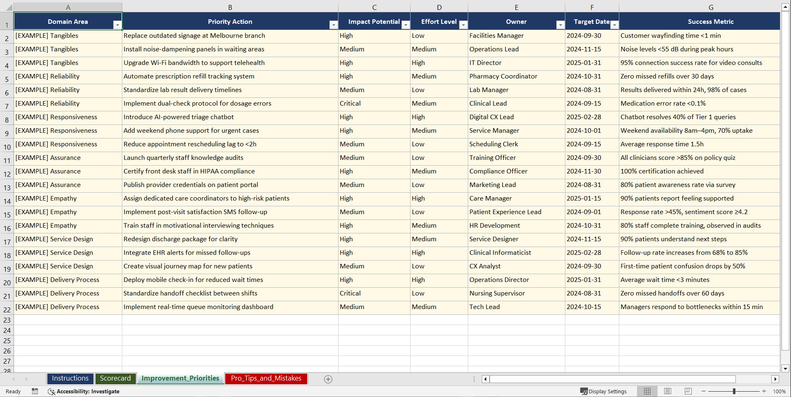Open the Impact Potential filter dropdown
This screenshot has width=791, height=397.
(x=406, y=25)
